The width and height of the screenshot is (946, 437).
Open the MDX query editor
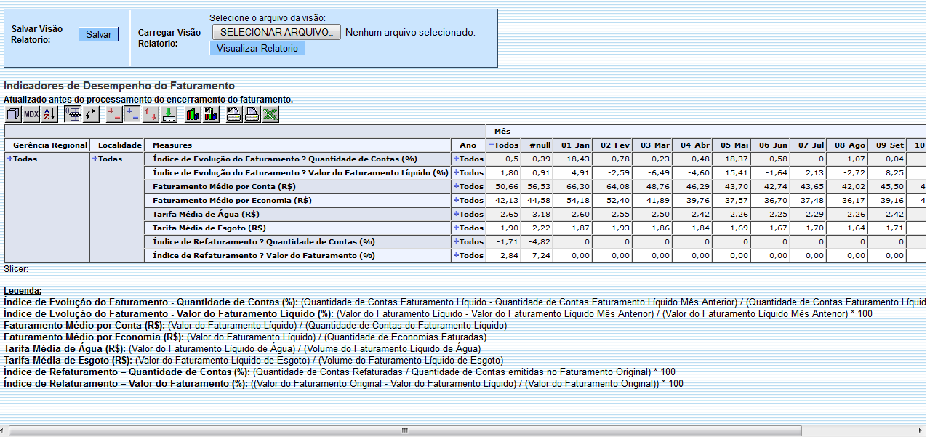click(x=30, y=113)
